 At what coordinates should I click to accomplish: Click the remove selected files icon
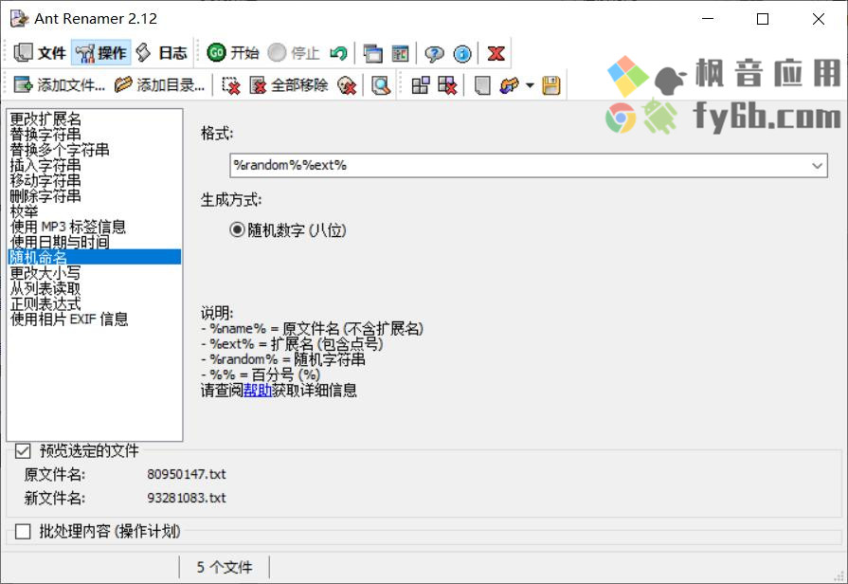(231, 85)
